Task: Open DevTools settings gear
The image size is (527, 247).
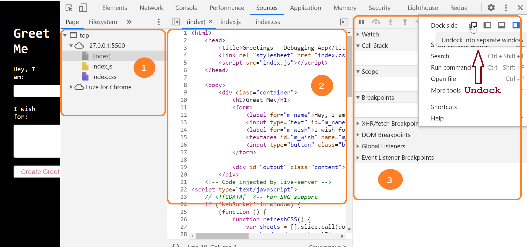Action: pyautogui.click(x=491, y=8)
